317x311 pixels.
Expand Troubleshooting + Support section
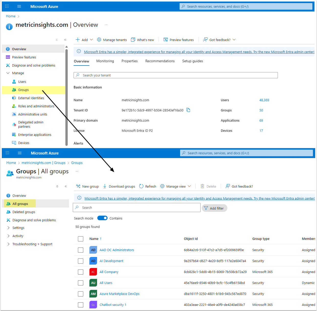click(x=8, y=244)
